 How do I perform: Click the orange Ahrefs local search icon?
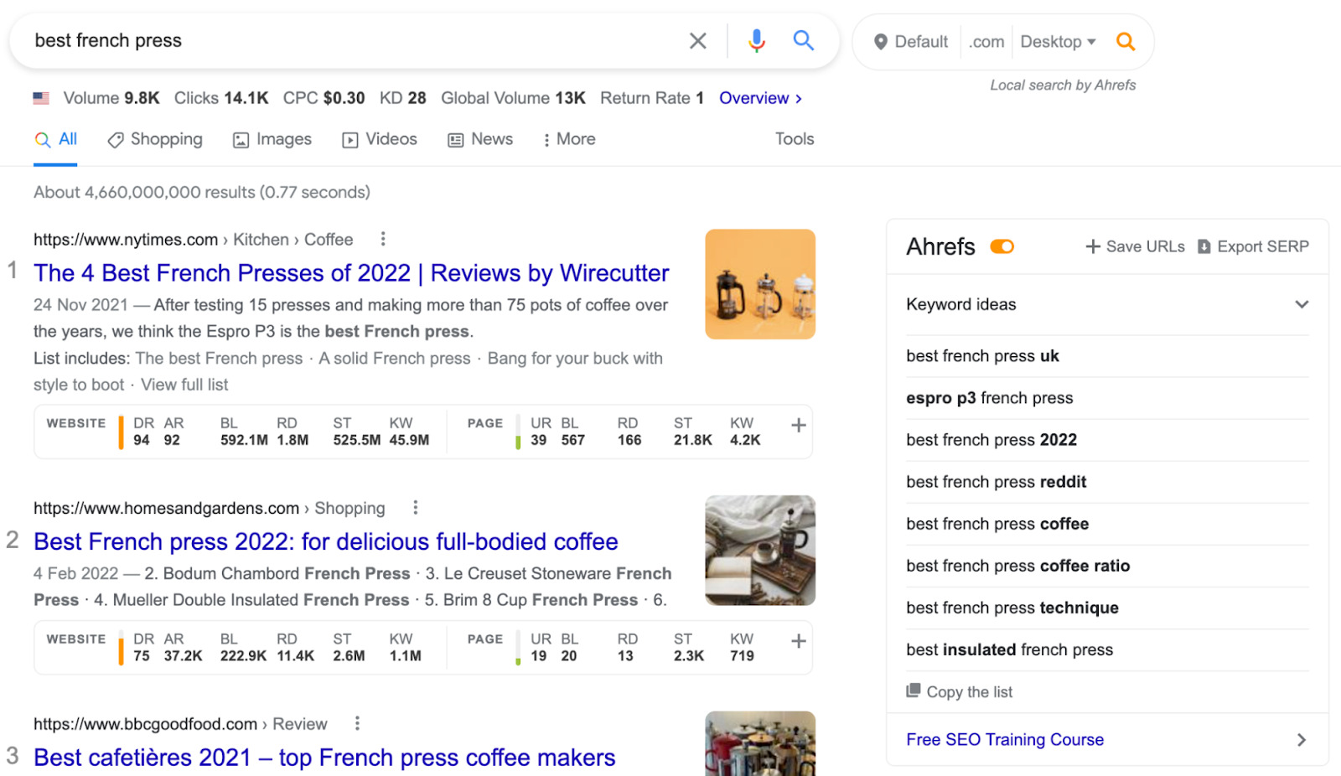[1125, 41]
